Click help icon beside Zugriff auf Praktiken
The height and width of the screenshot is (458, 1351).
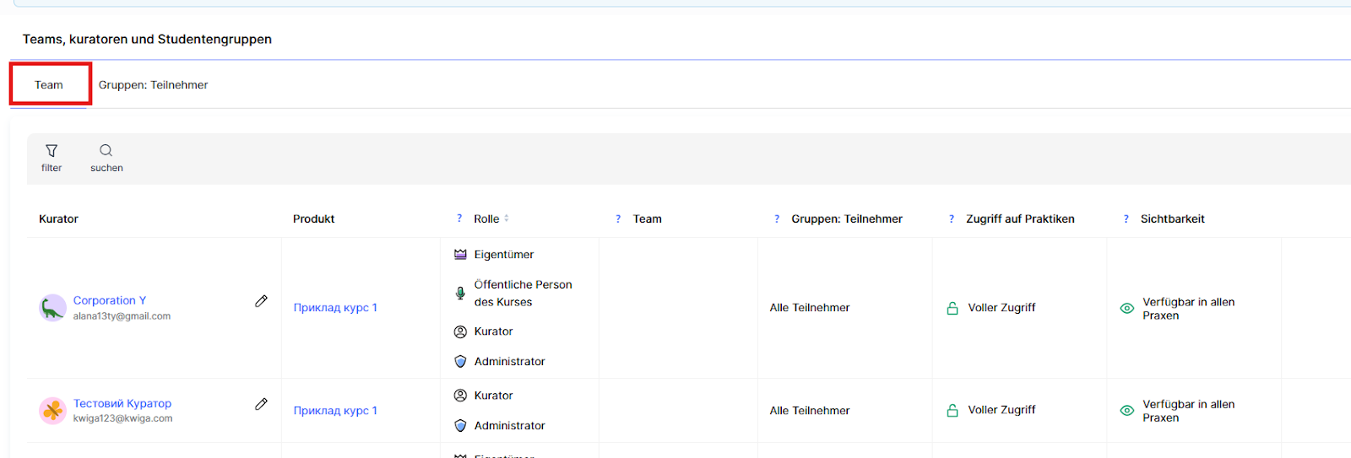(952, 218)
